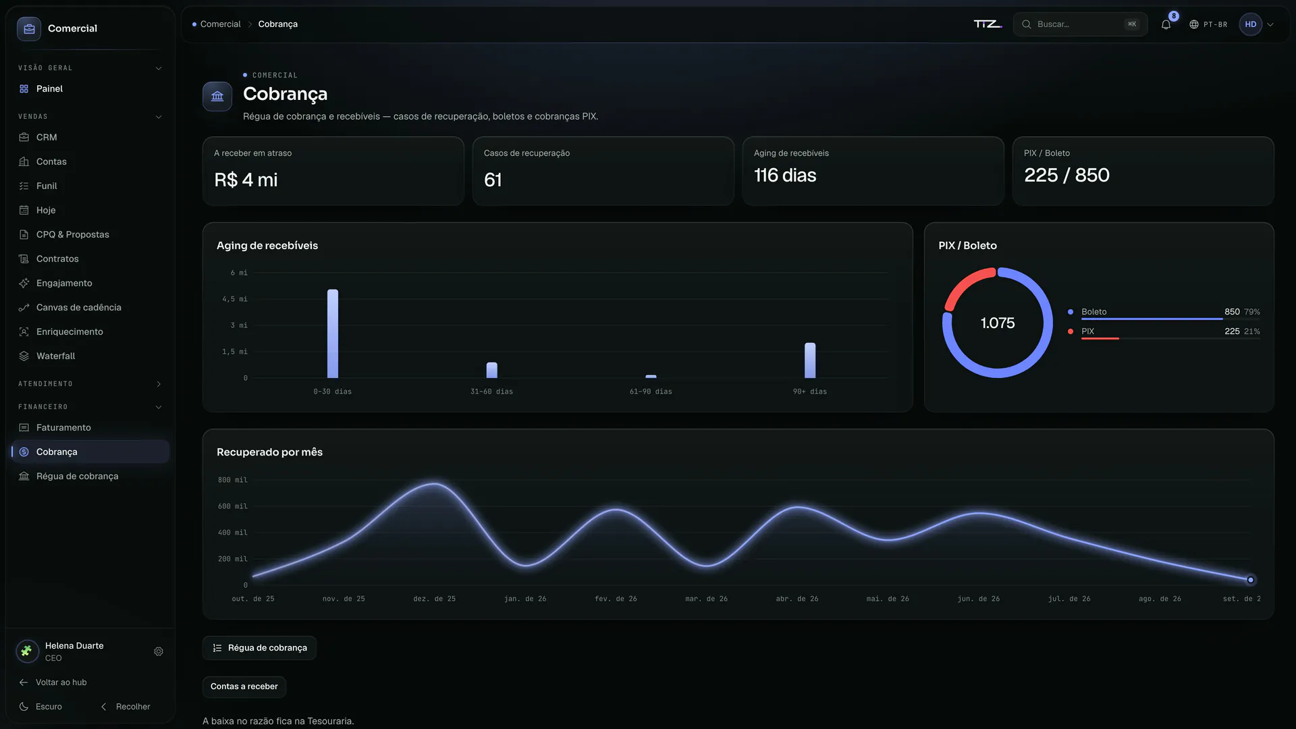Click the TTZ logo in top bar
1296x729 pixels.
pyautogui.click(x=988, y=24)
